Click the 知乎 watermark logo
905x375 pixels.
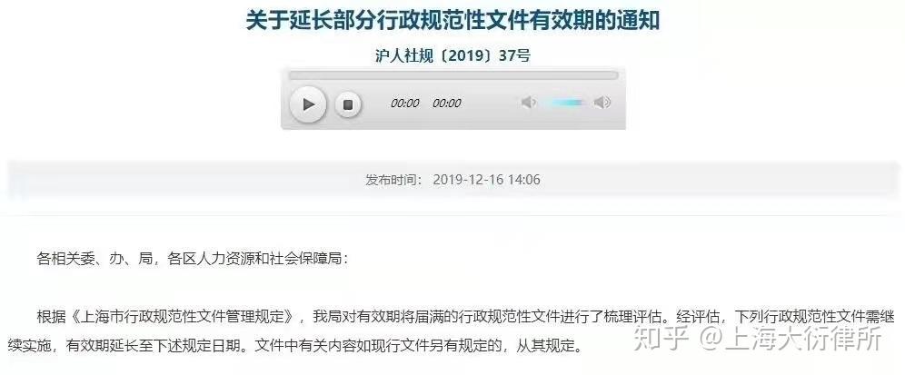click(662, 339)
